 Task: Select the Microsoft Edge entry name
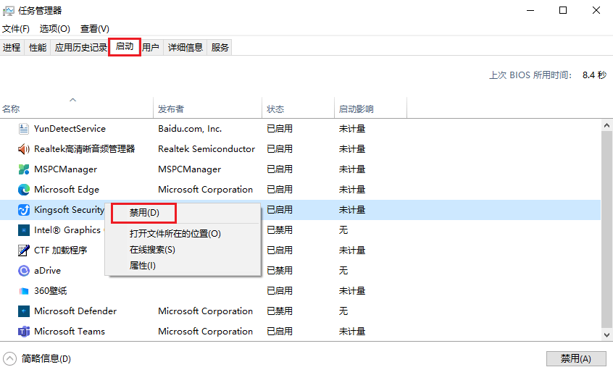coord(67,190)
